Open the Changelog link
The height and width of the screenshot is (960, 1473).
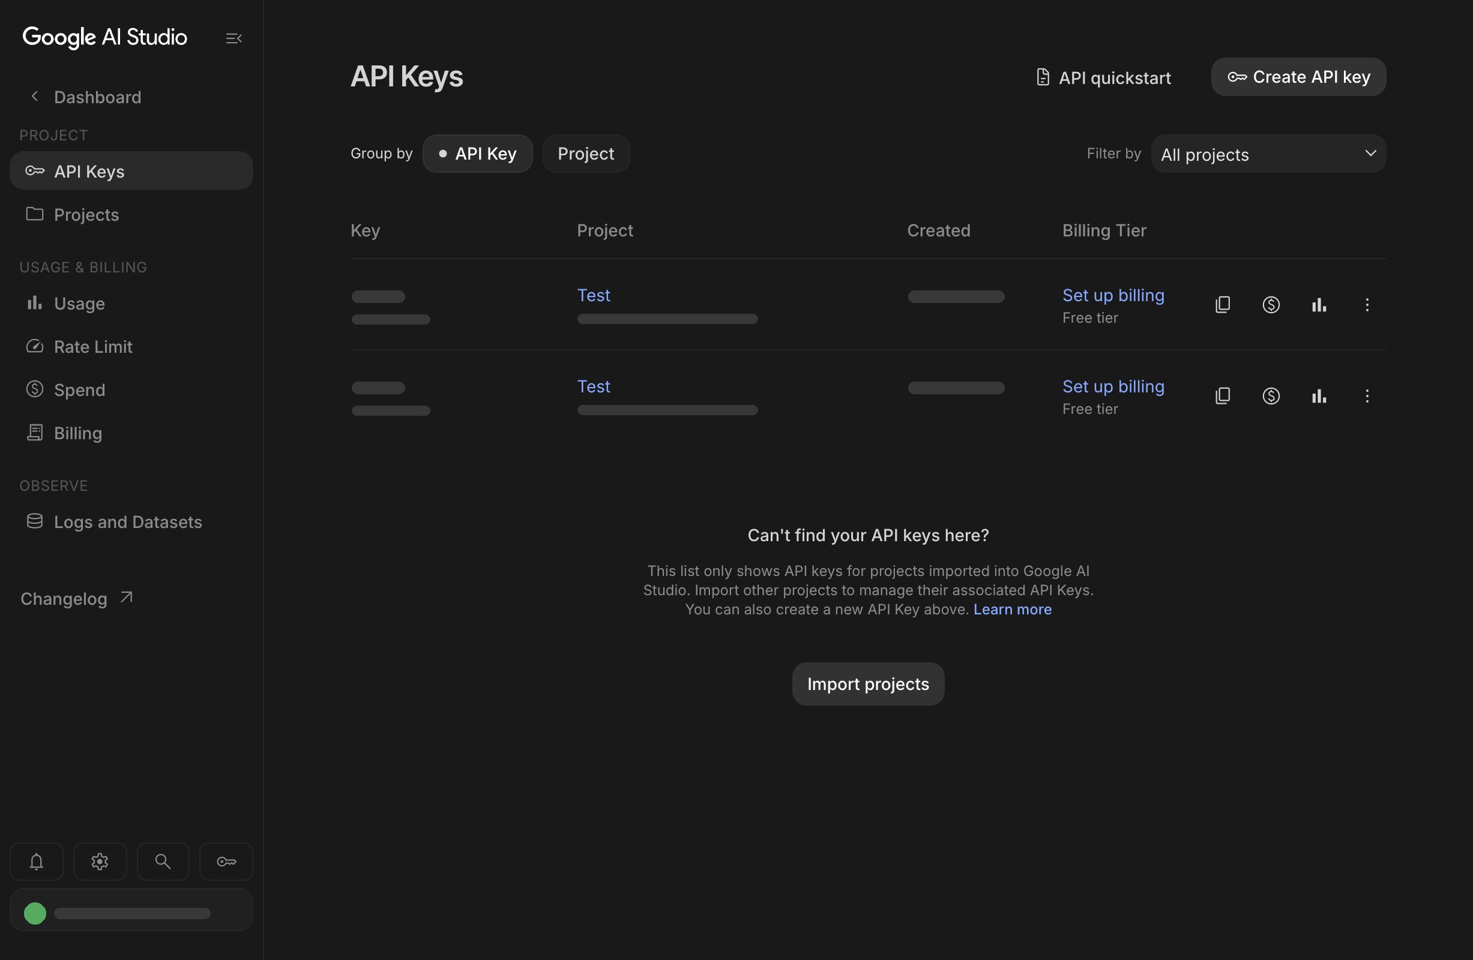tap(77, 599)
